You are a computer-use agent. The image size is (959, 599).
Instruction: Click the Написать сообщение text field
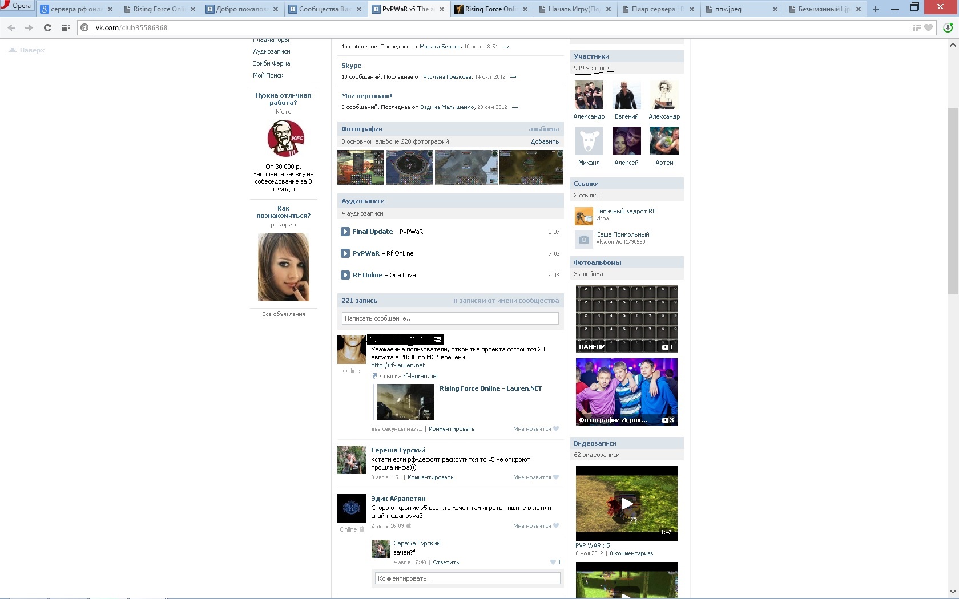point(450,318)
